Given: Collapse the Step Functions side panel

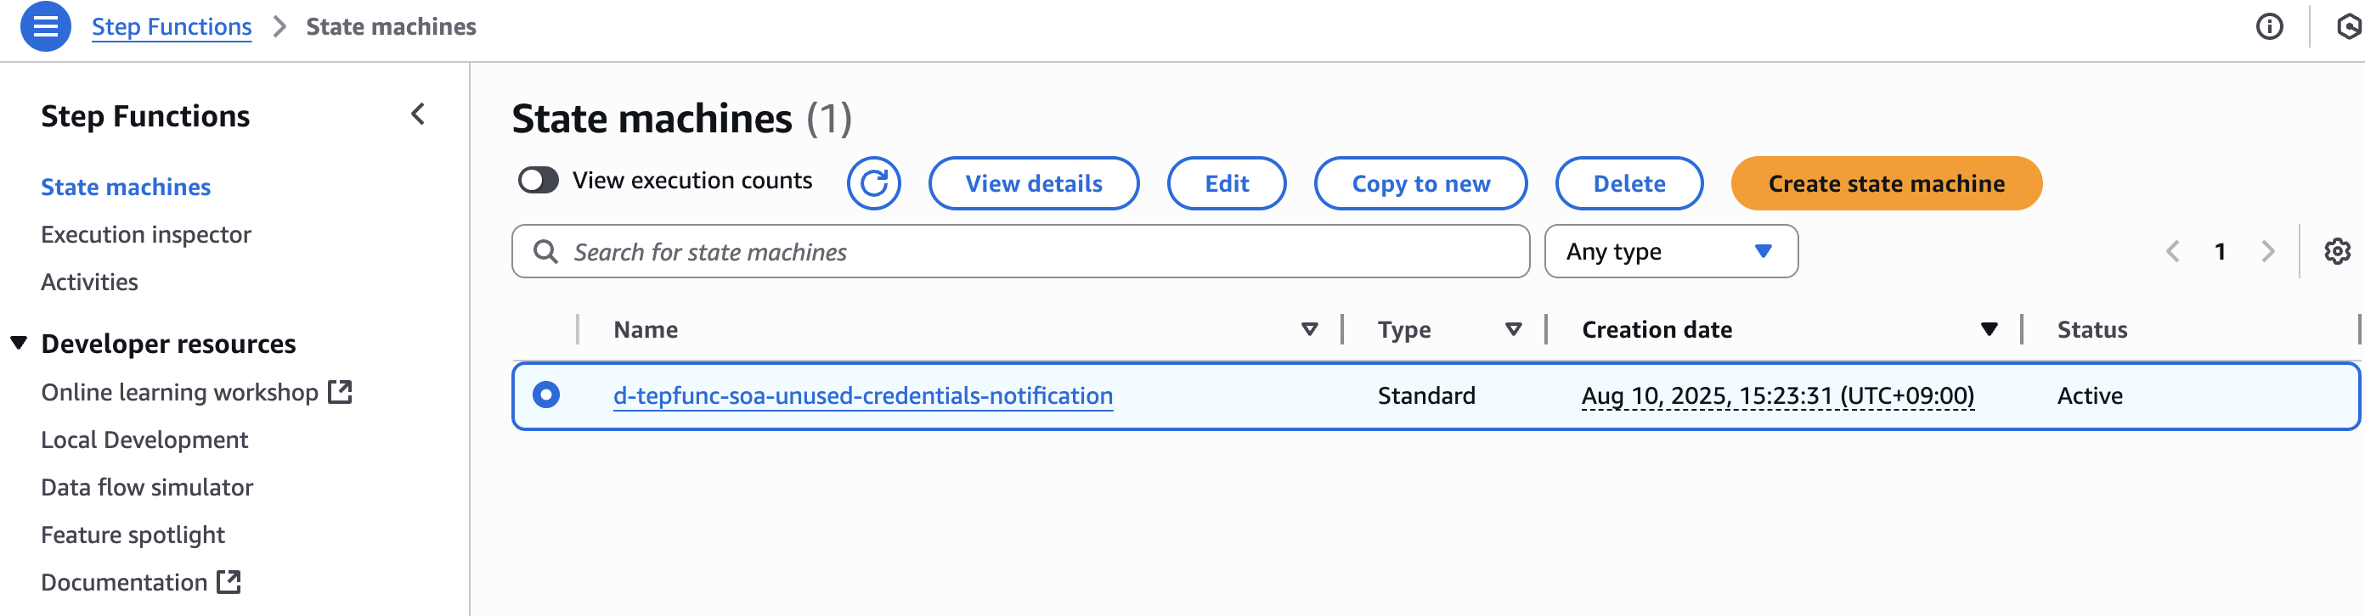Looking at the screenshot, I should click(x=418, y=115).
